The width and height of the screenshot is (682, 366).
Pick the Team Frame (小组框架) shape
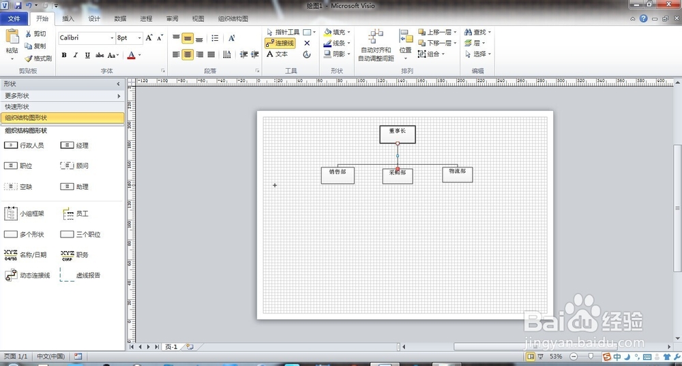coord(24,214)
